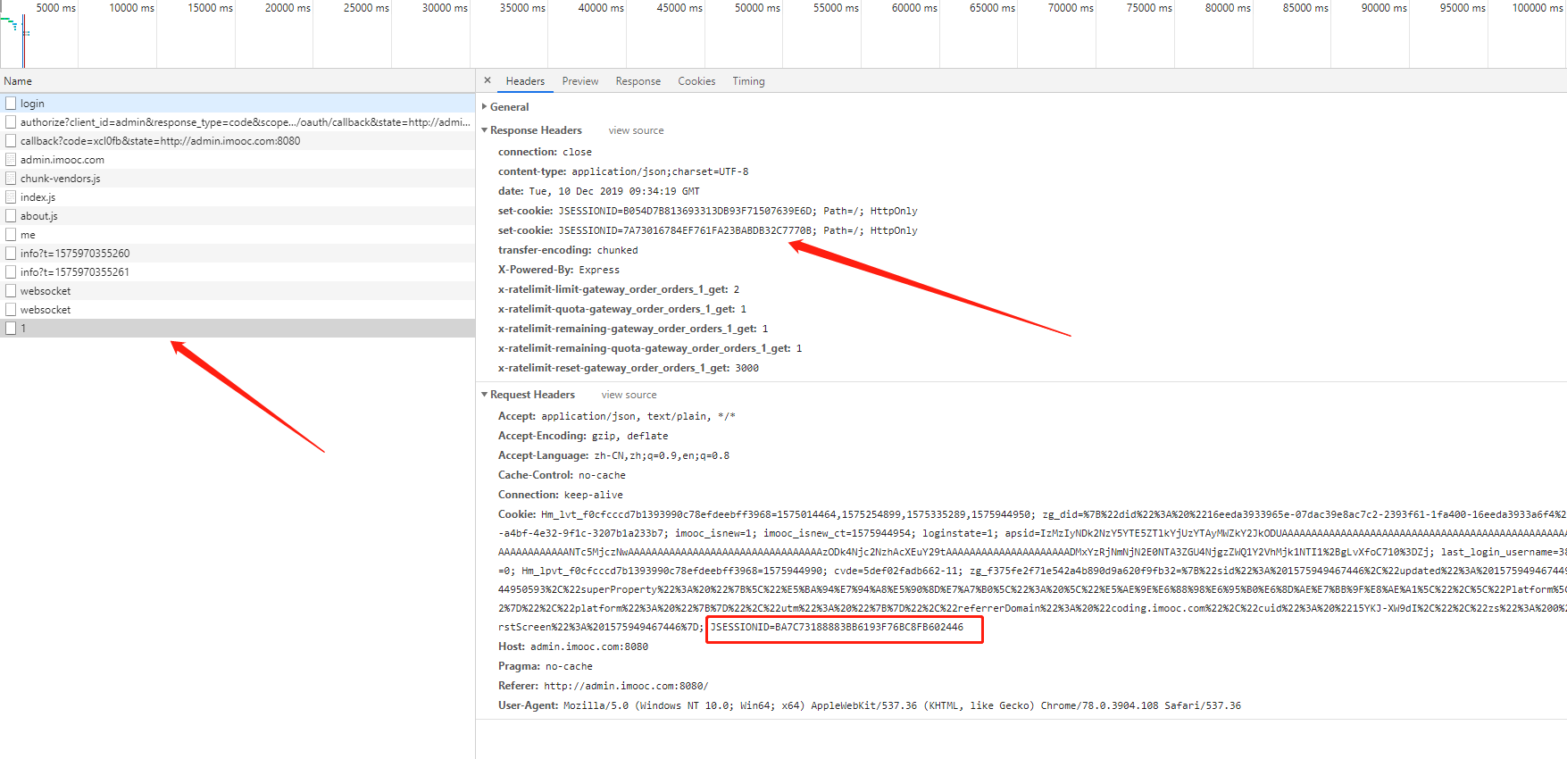Click the content-type header value
The width and height of the screenshot is (1567, 759).
point(660,171)
